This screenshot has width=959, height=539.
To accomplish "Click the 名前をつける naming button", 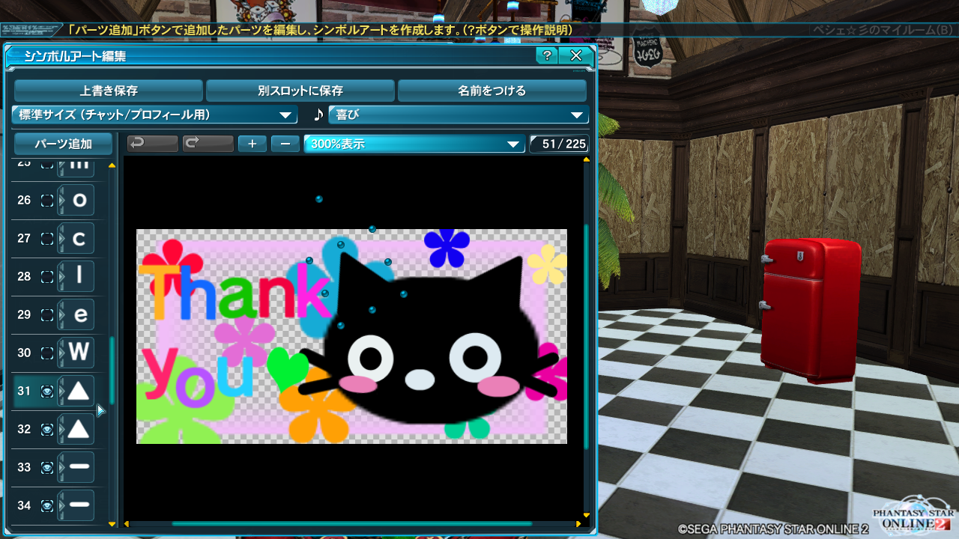I will click(x=492, y=91).
